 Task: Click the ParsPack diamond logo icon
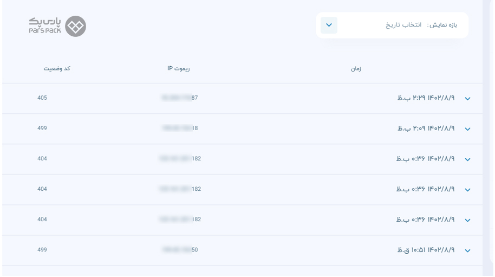pos(75,26)
